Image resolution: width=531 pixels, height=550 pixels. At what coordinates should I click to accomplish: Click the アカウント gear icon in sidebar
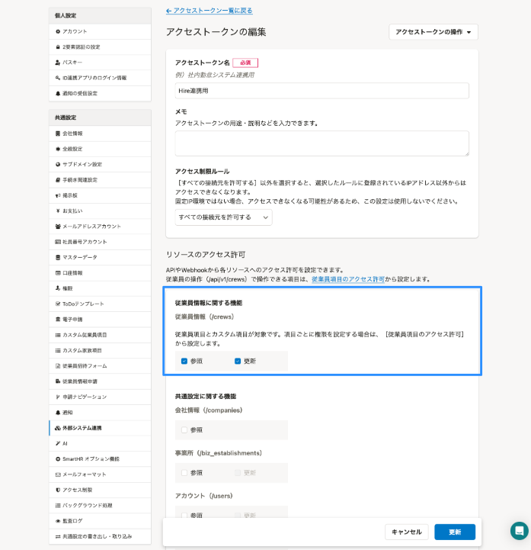58,31
